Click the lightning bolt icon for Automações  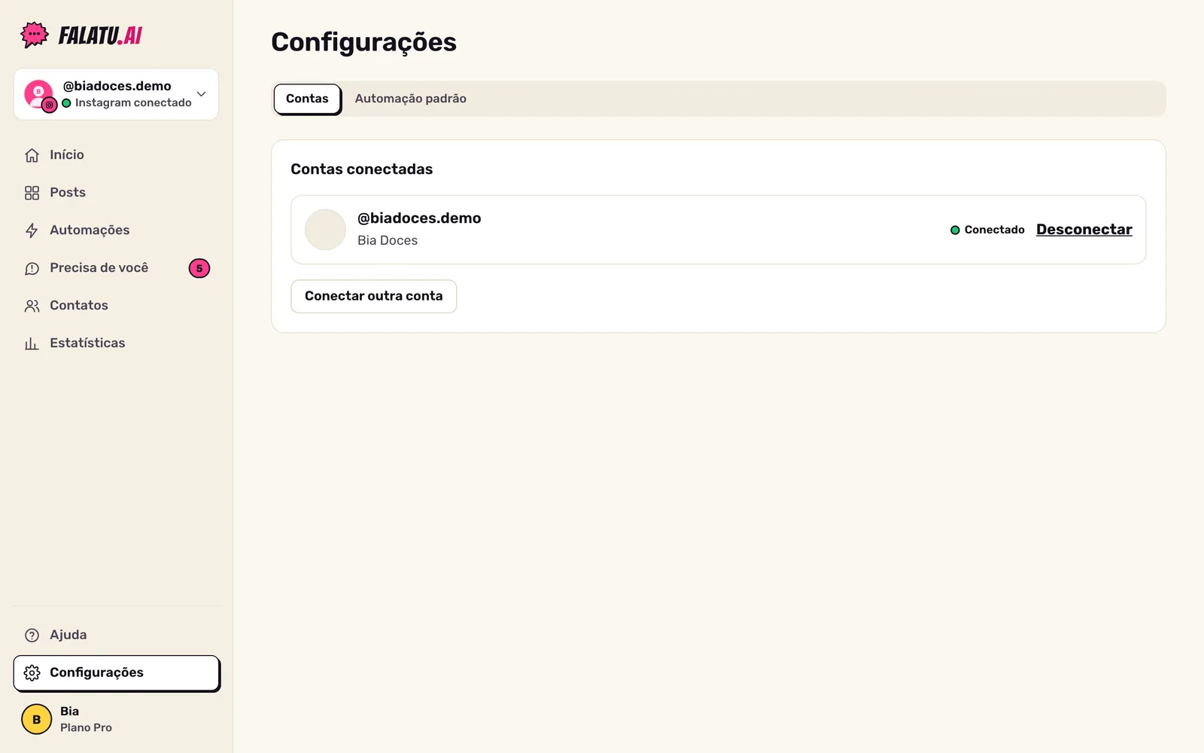[x=32, y=230]
